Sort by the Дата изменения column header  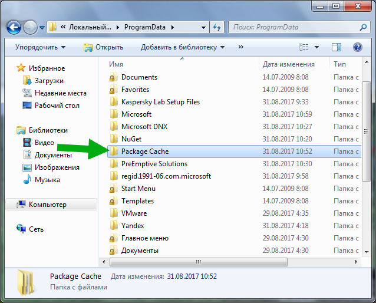[x=288, y=64]
